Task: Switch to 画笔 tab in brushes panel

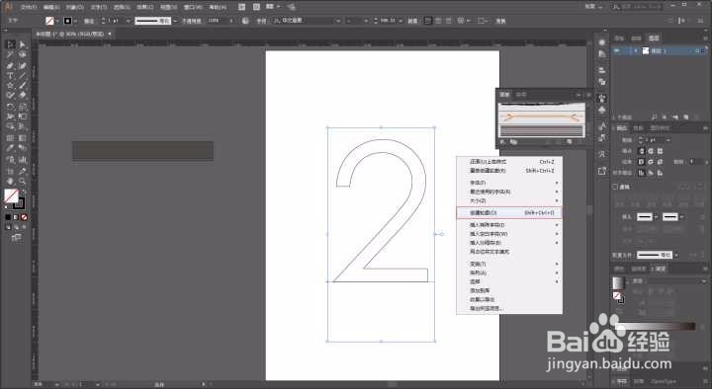Action: point(505,95)
